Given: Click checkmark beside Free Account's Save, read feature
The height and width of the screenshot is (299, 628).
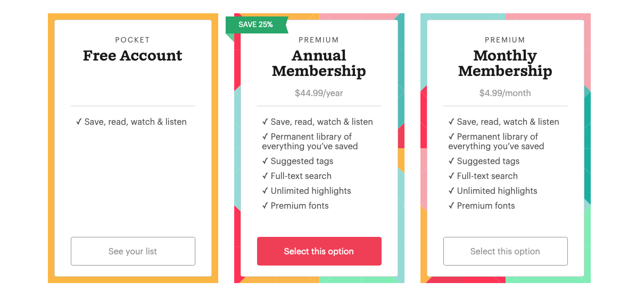Looking at the screenshot, I should point(79,122).
